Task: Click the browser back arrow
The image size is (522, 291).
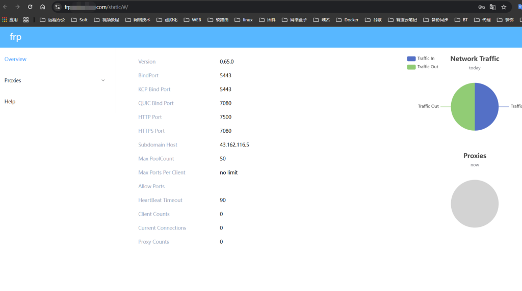Action: click(5, 7)
